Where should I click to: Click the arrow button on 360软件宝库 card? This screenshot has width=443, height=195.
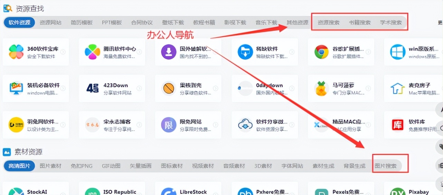click(63, 52)
